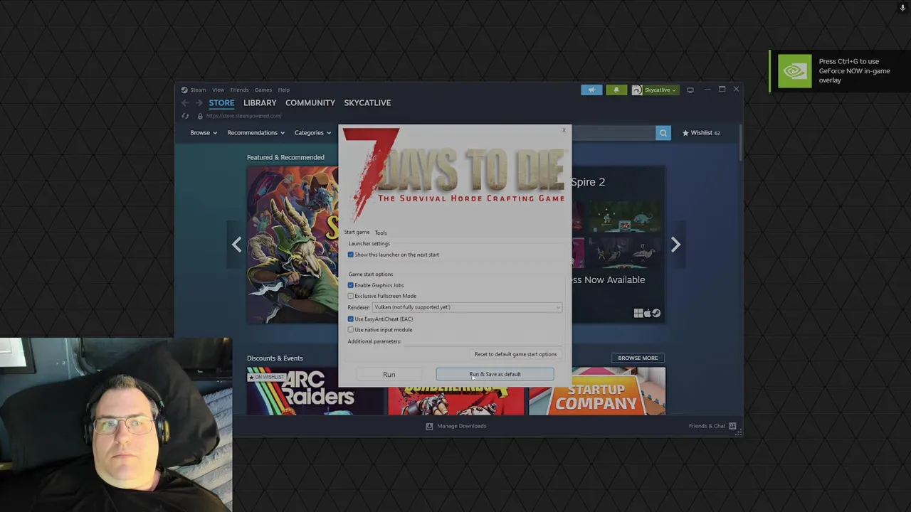
Task: Open the Steam Games menu
Action: pos(263,90)
